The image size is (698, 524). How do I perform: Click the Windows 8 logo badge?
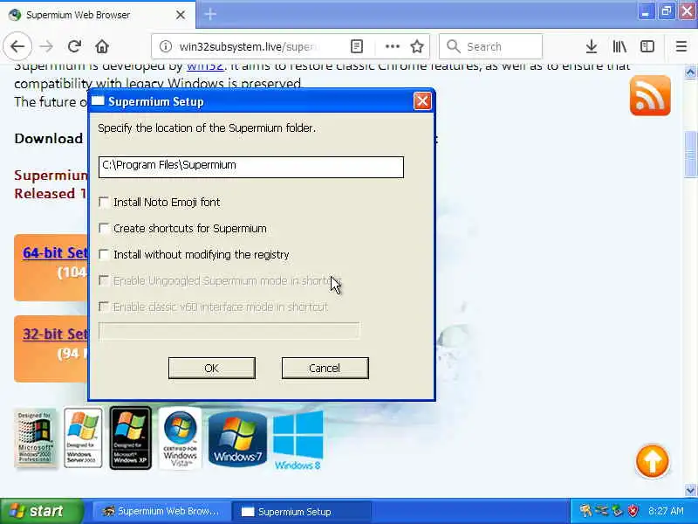(298, 440)
